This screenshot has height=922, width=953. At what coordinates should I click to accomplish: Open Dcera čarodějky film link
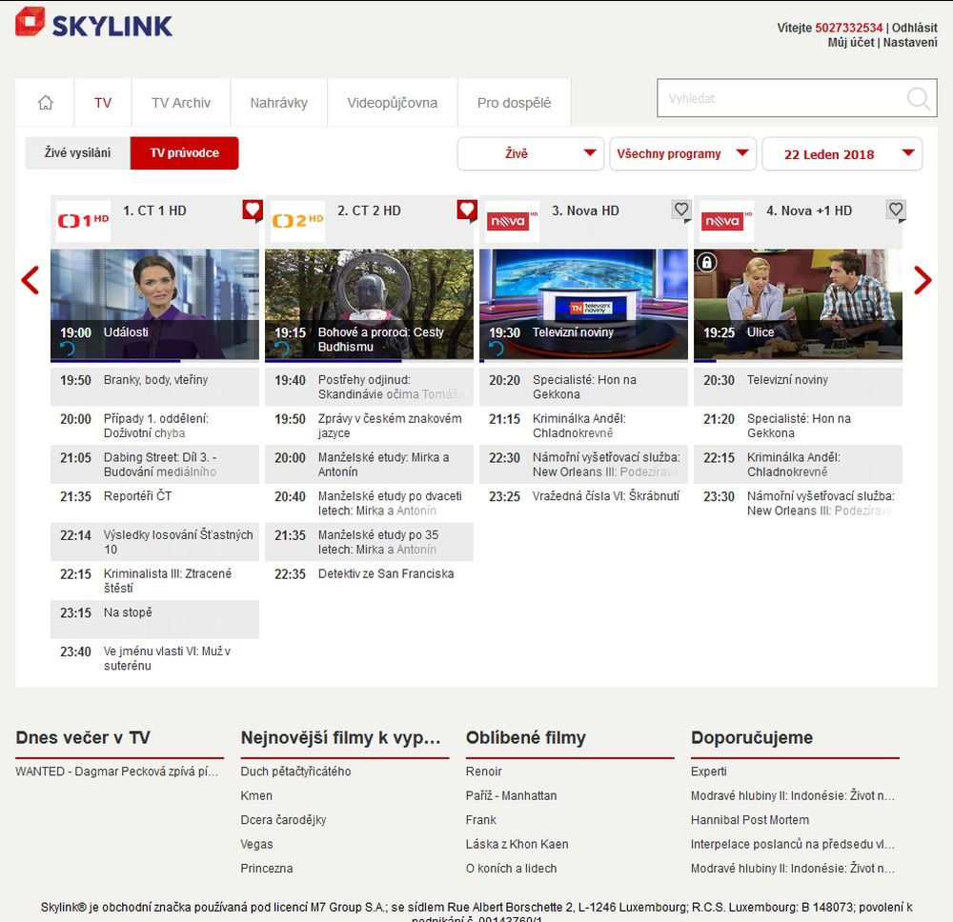tap(283, 820)
